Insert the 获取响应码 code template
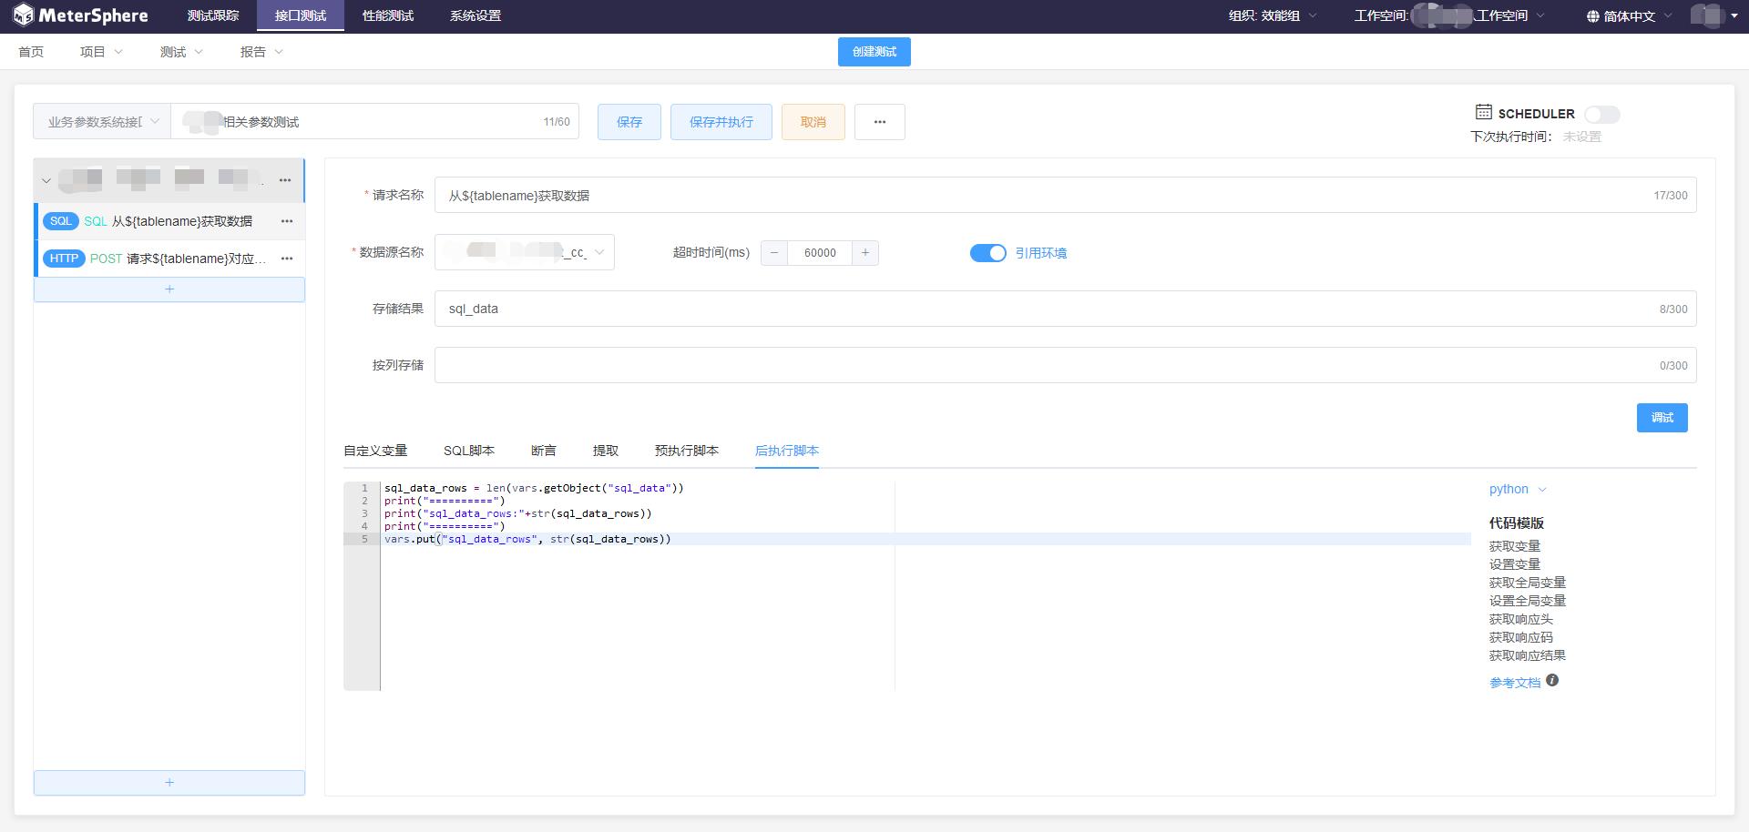1749x832 pixels. [x=1521, y=637]
